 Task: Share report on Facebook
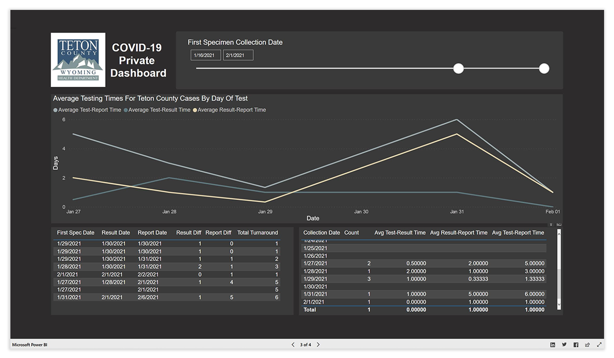click(x=576, y=345)
